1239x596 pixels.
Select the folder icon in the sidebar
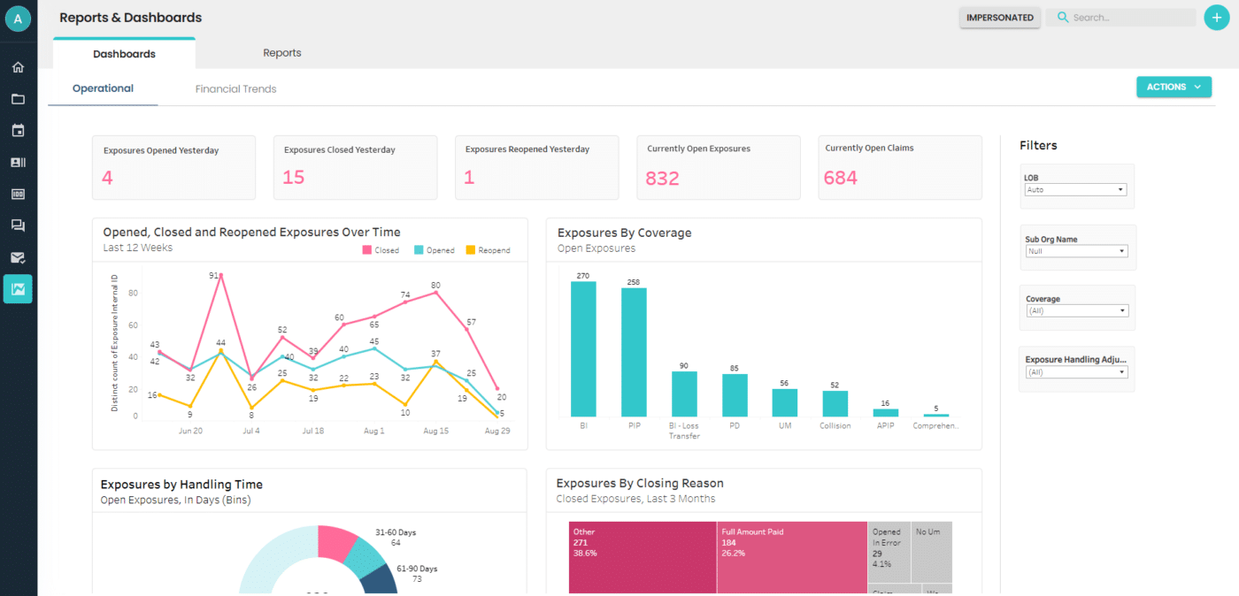18,98
